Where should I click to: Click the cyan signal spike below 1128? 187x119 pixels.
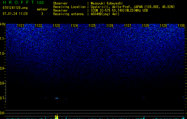click(x=144, y=118)
